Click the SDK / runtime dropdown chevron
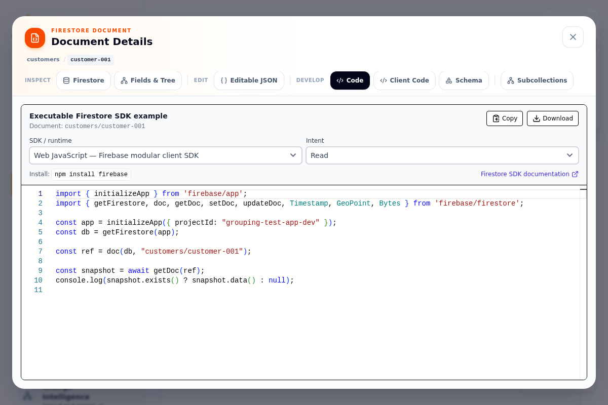The image size is (608, 405). pos(293,155)
